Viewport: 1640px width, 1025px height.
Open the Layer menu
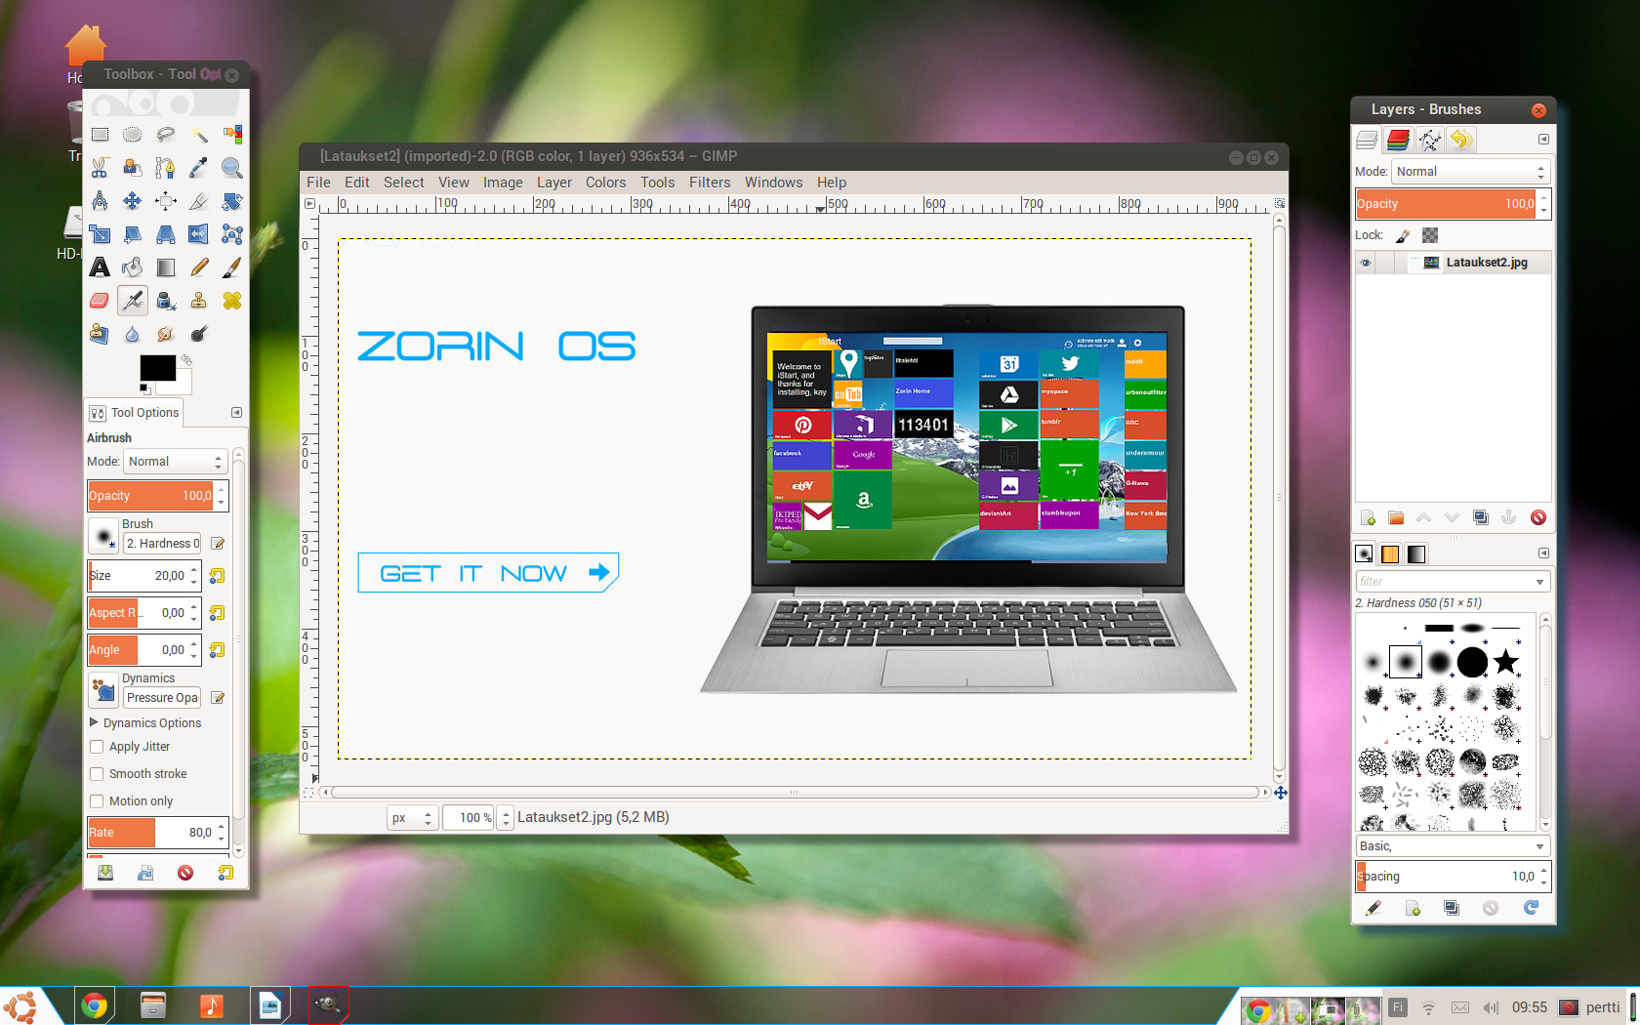(553, 183)
